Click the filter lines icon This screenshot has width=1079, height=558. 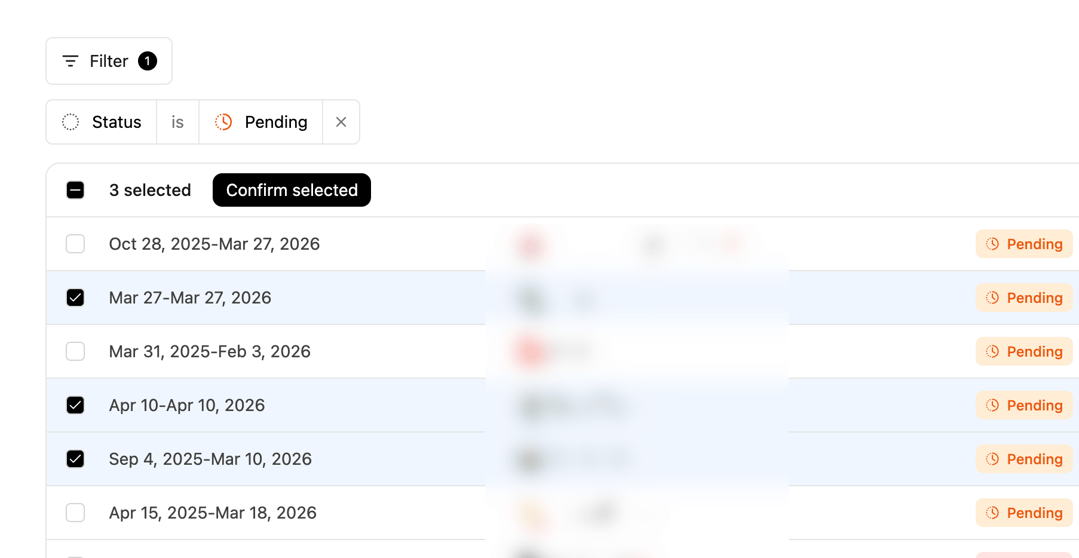[x=70, y=61]
